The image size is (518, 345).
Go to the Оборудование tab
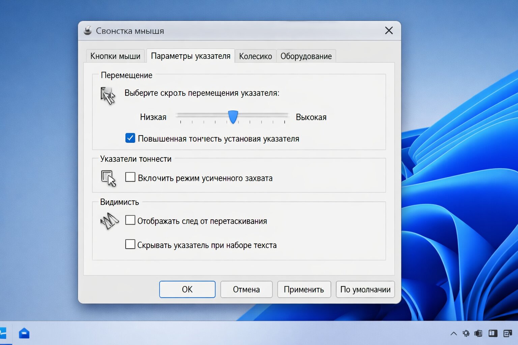pos(306,56)
